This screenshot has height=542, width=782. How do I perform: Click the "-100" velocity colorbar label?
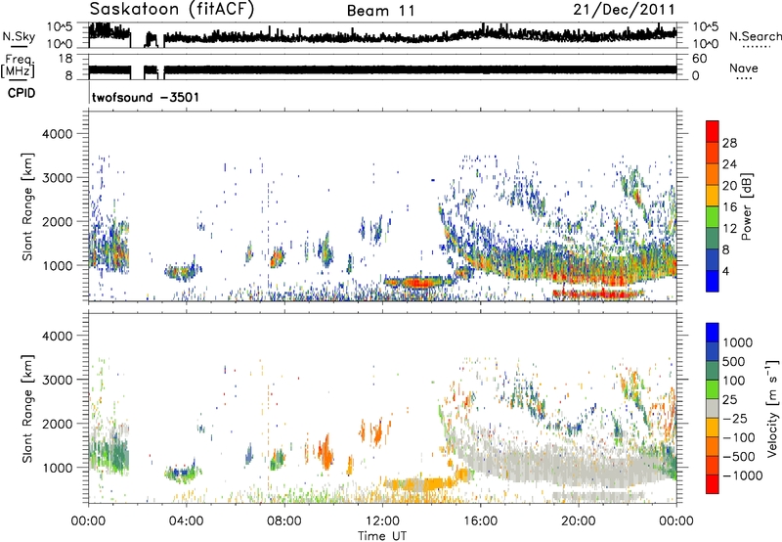739,437
